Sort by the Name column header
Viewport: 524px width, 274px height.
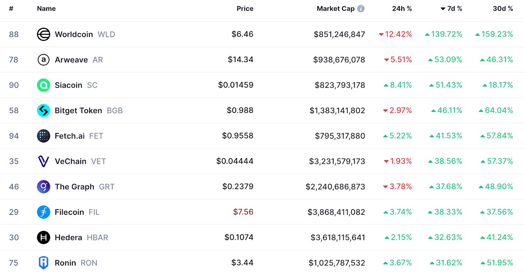click(46, 9)
